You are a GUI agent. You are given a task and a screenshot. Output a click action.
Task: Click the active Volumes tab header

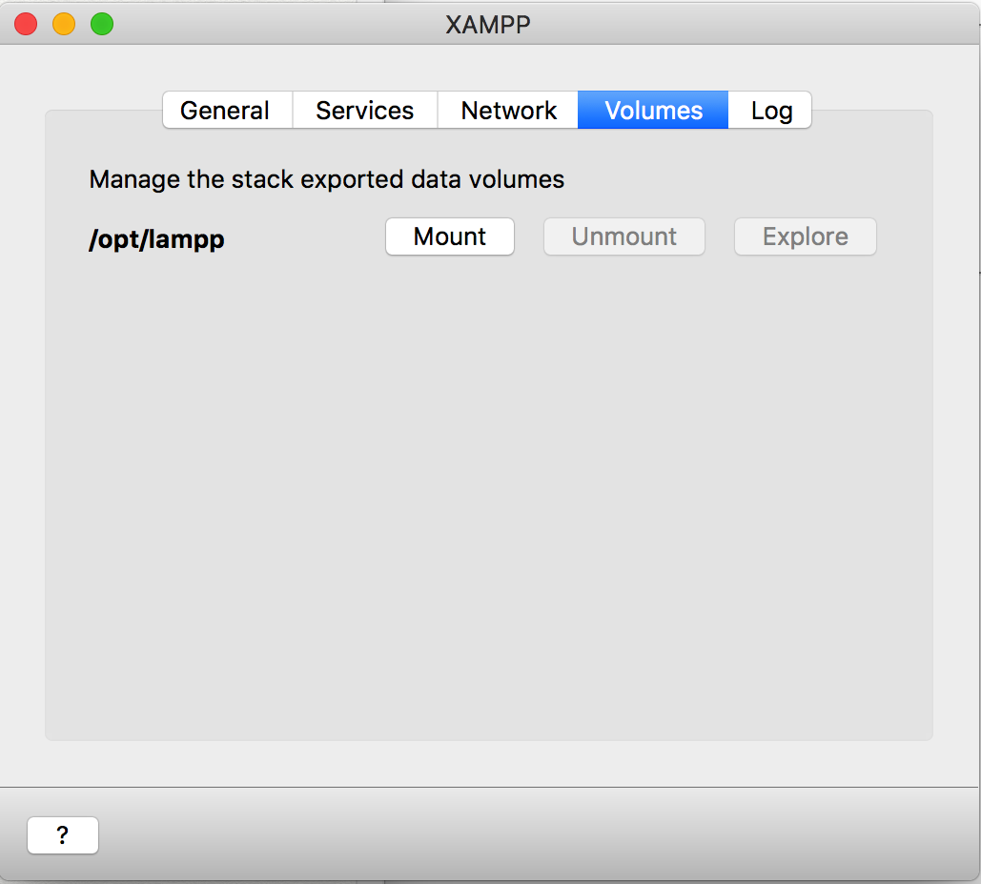[x=652, y=110]
